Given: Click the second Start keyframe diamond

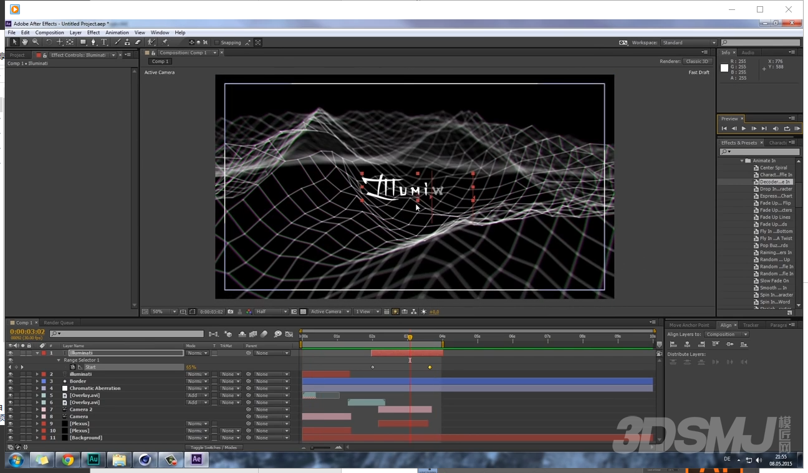Looking at the screenshot, I should click(x=430, y=367).
